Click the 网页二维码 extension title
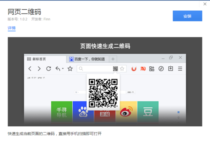The width and height of the screenshot is (210, 159). pyautogui.click(x=24, y=12)
